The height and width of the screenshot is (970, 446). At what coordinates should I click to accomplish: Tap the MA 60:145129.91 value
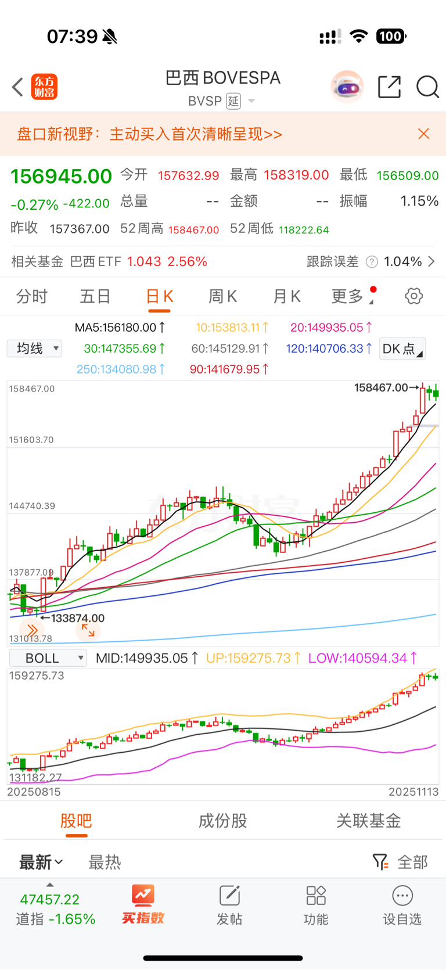[x=230, y=349]
